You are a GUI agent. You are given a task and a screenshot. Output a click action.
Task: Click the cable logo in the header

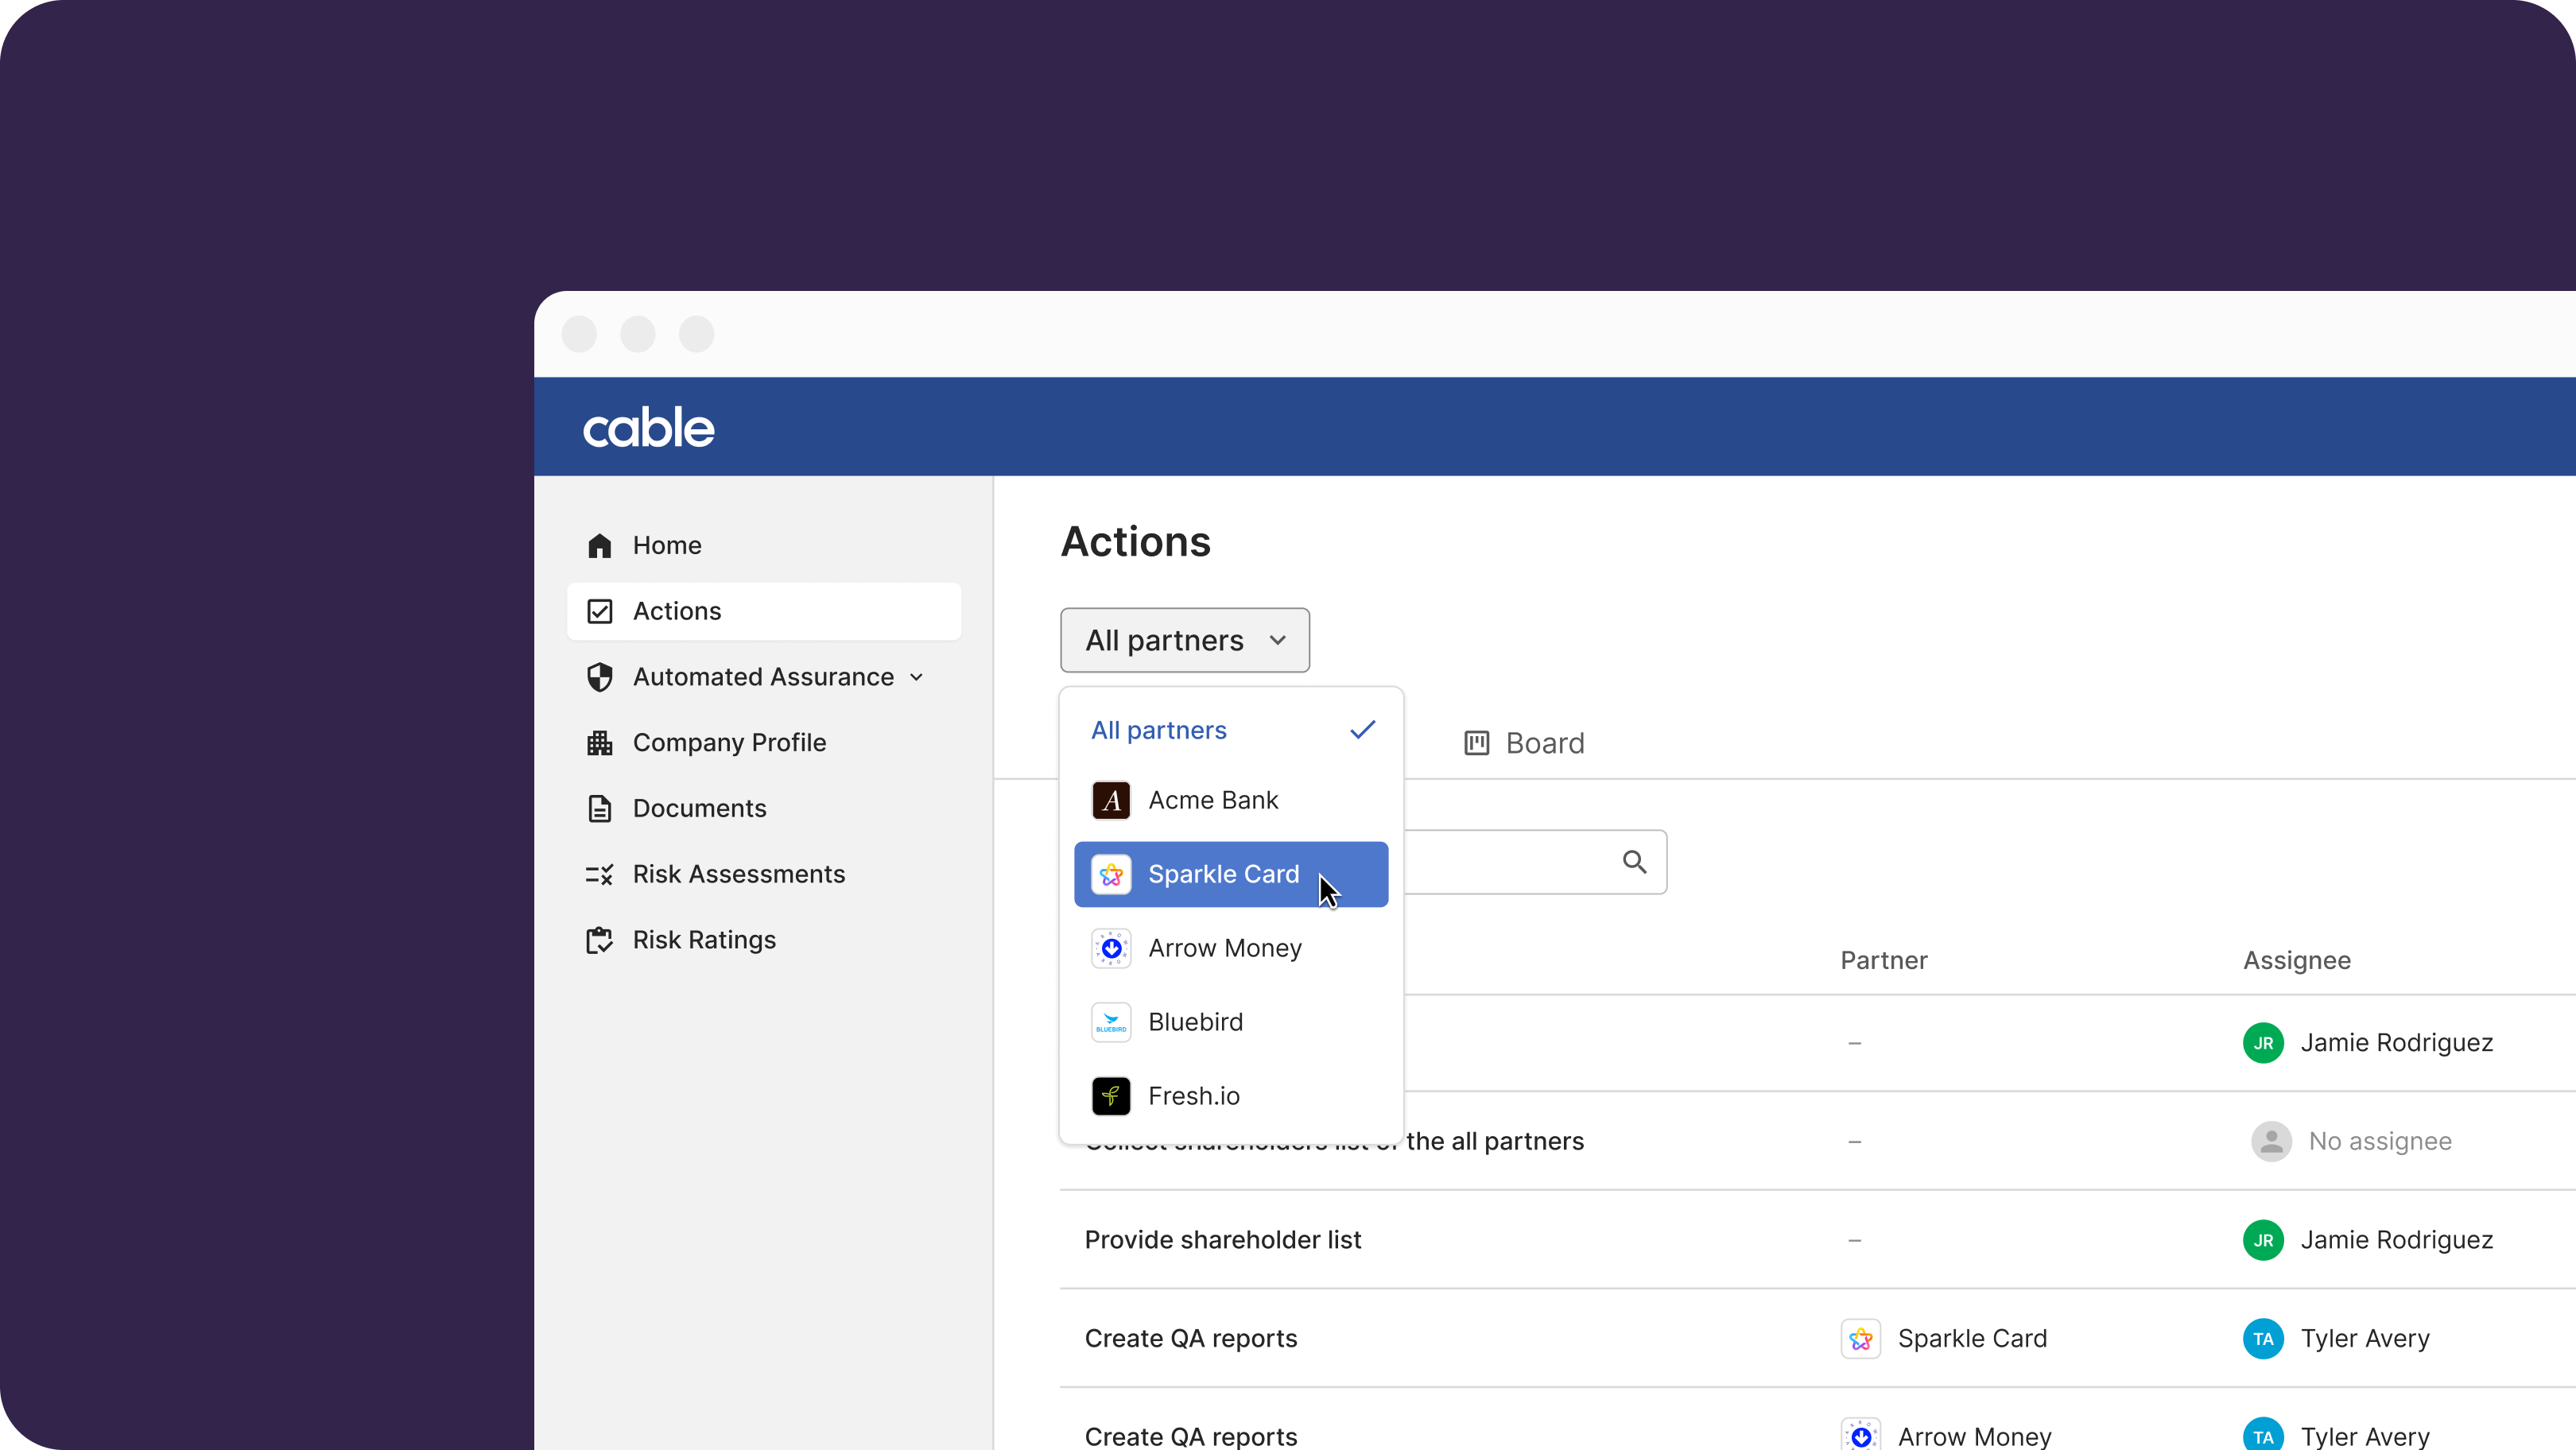(x=648, y=427)
